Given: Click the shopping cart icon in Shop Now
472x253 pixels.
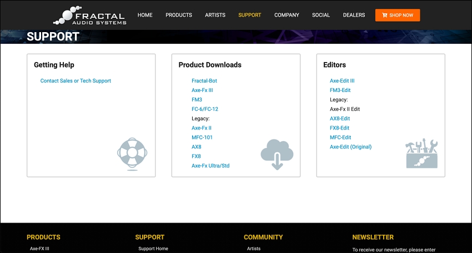Looking at the screenshot, I should click(x=384, y=15).
